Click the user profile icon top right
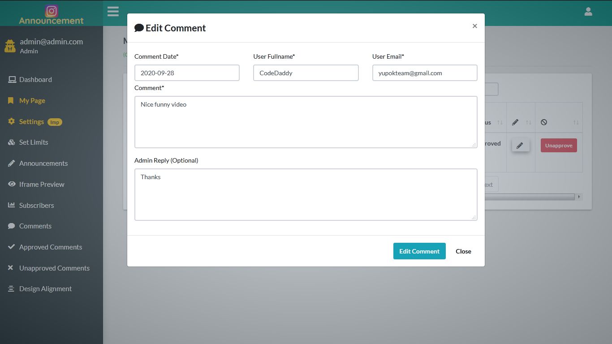612x344 pixels. 588,12
